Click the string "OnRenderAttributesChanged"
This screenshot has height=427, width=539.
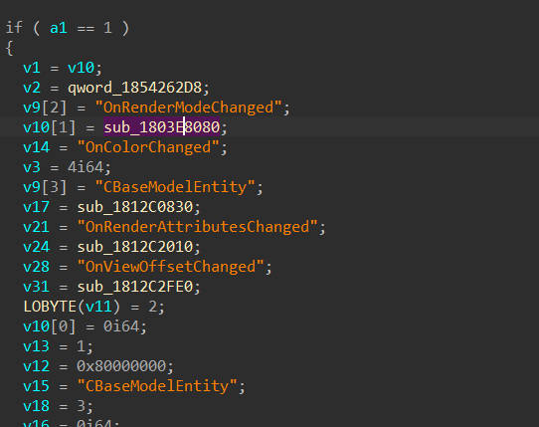pyautogui.click(x=197, y=227)
